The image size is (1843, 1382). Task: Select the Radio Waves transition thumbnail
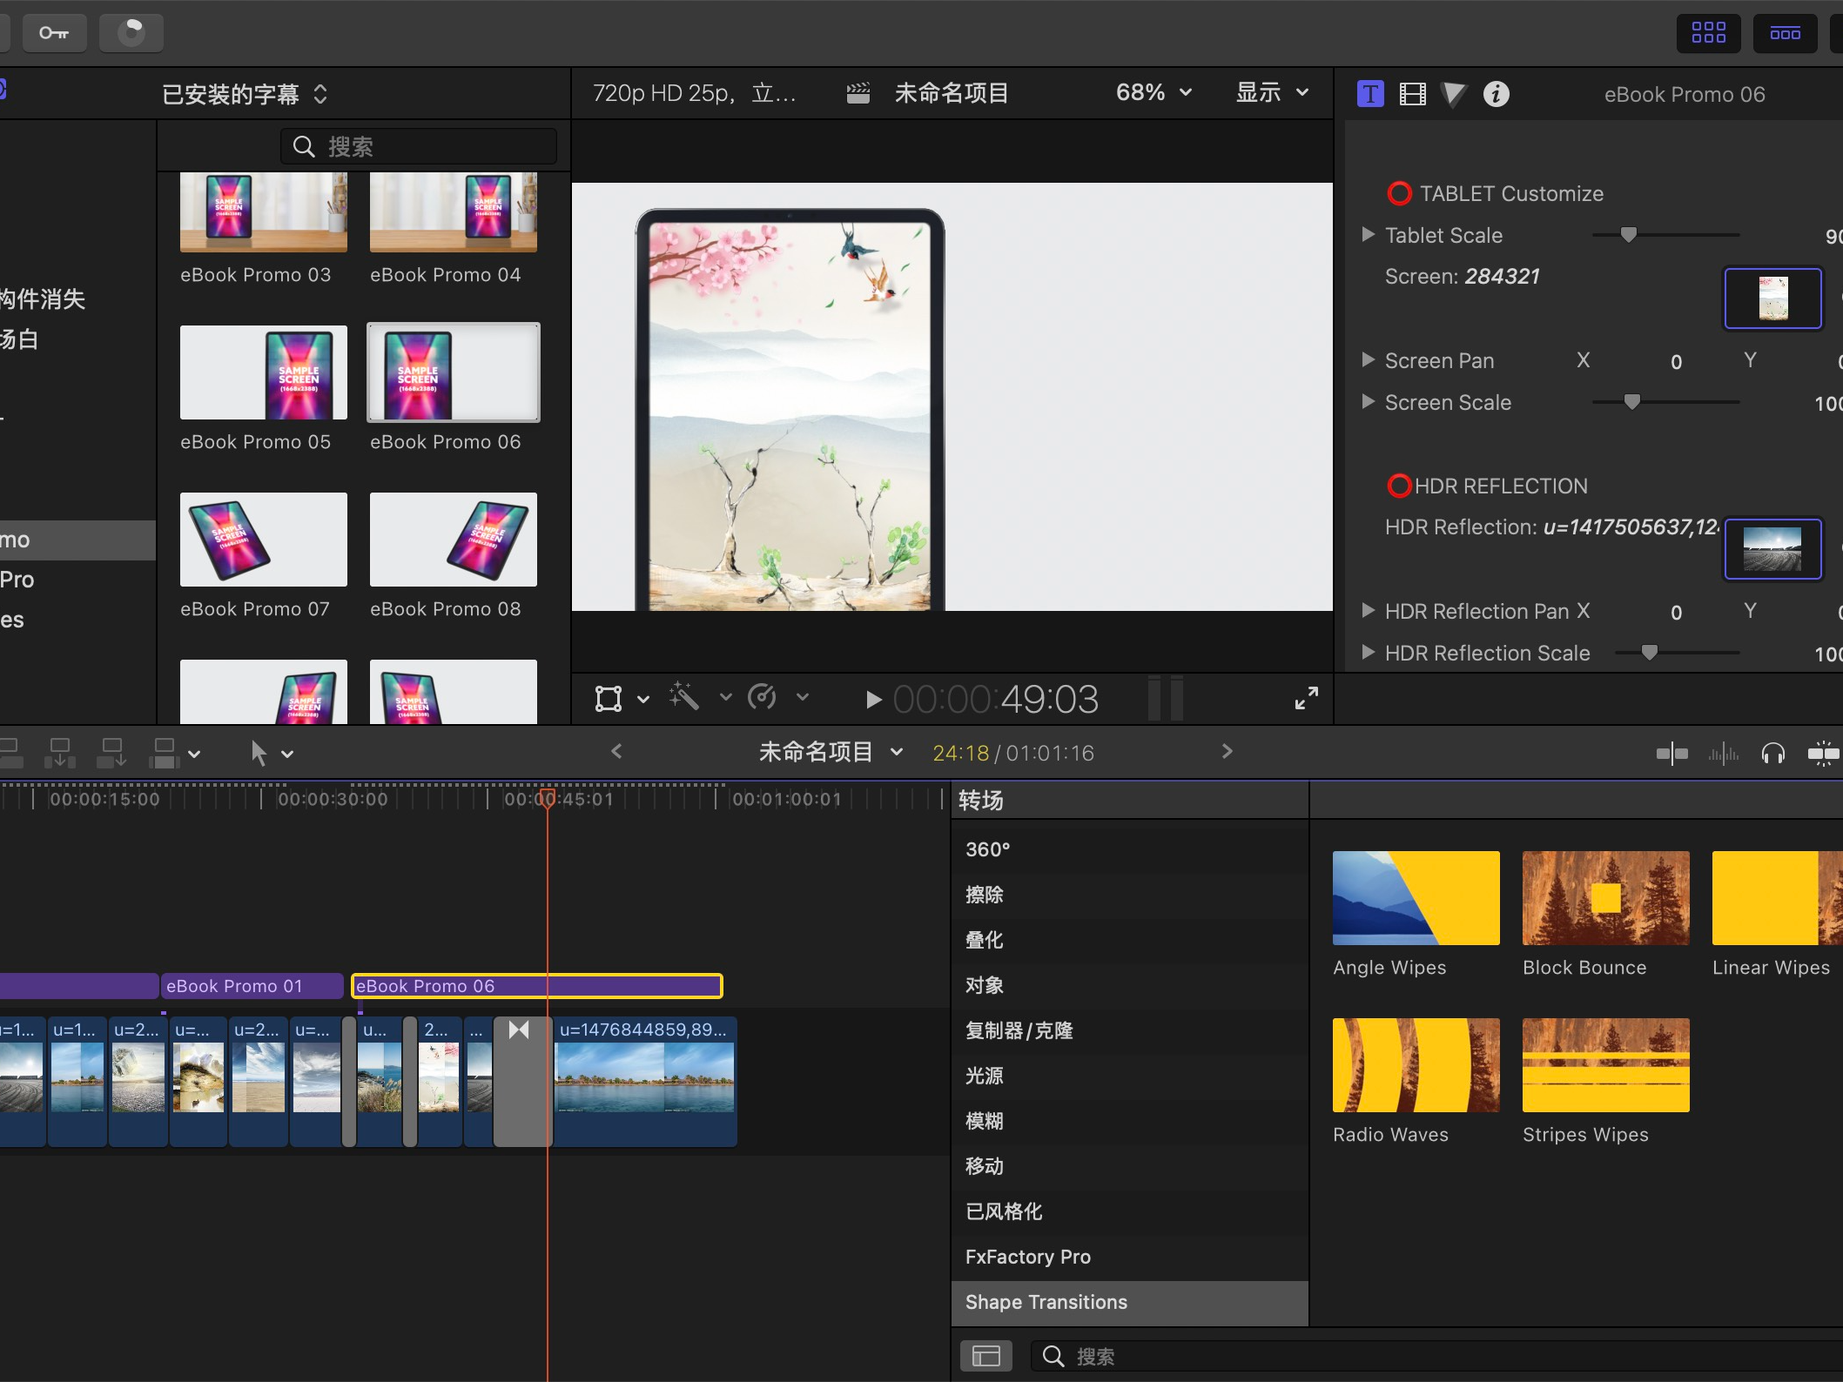click(x=1416, y=1065)
